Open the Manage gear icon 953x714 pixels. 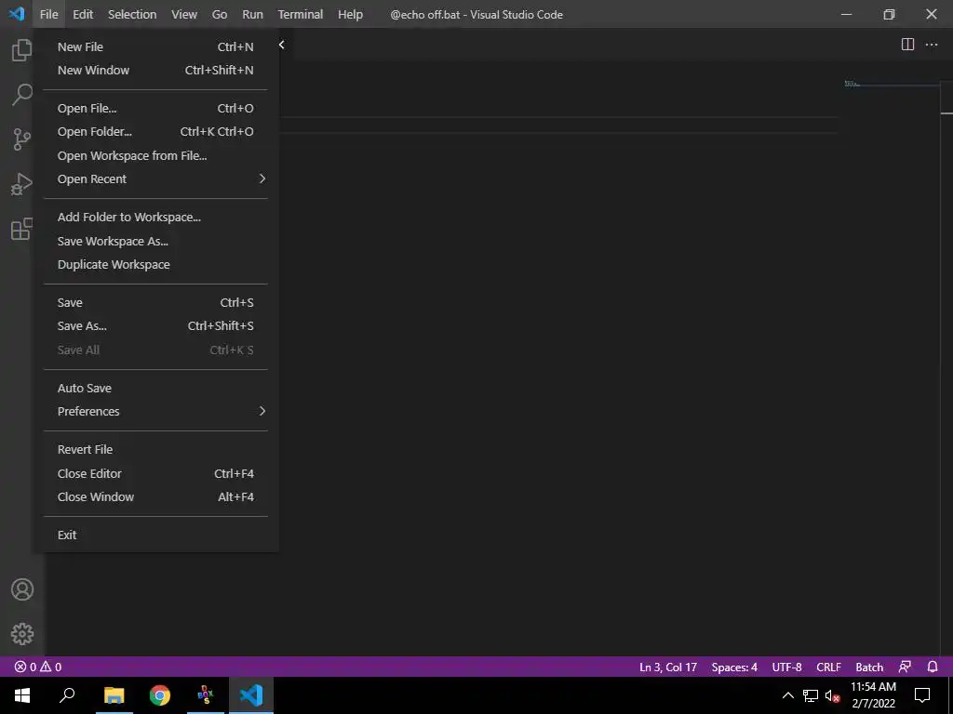click(22, 634)
